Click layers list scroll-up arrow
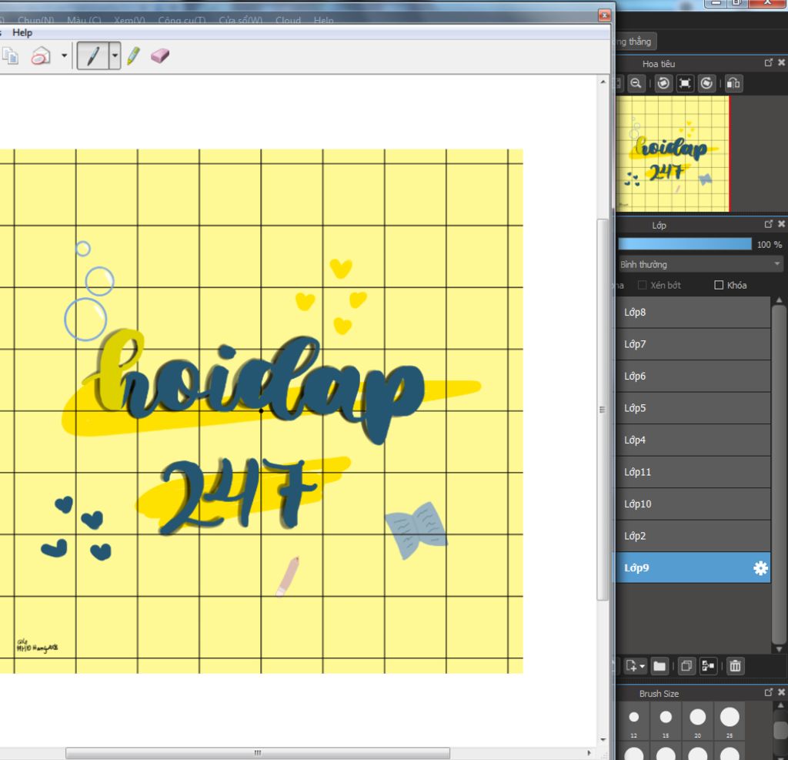The height and width of the screenshot is (760, 788). [779, 300]
